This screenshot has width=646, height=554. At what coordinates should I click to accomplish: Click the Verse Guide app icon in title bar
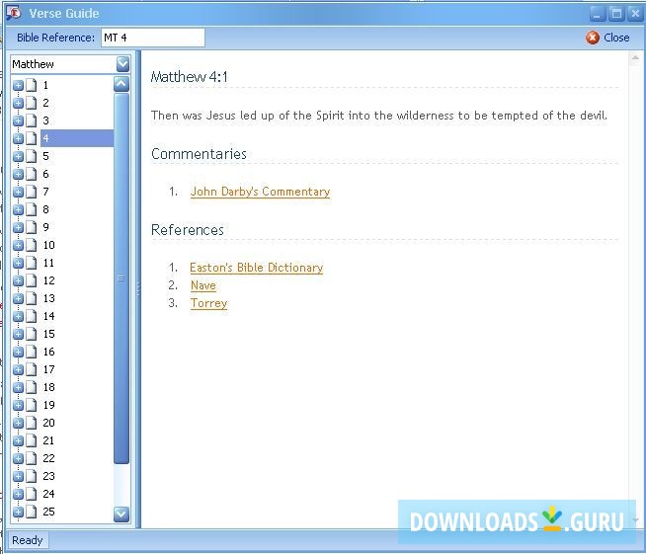(x=14, y=13)
